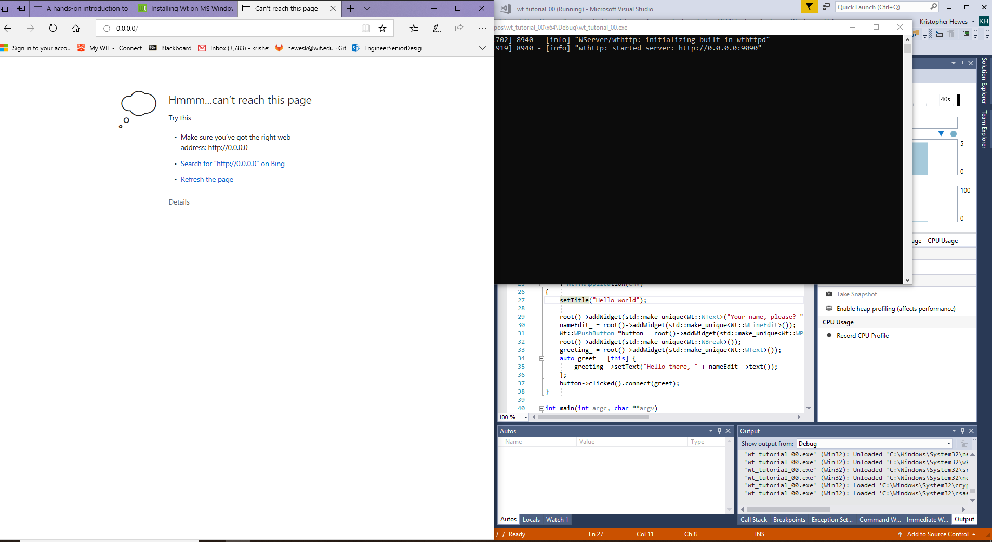This screenshot has width=992, height=542.
Task: Open a new tab in Edge
Action: [x=351, y=8]
